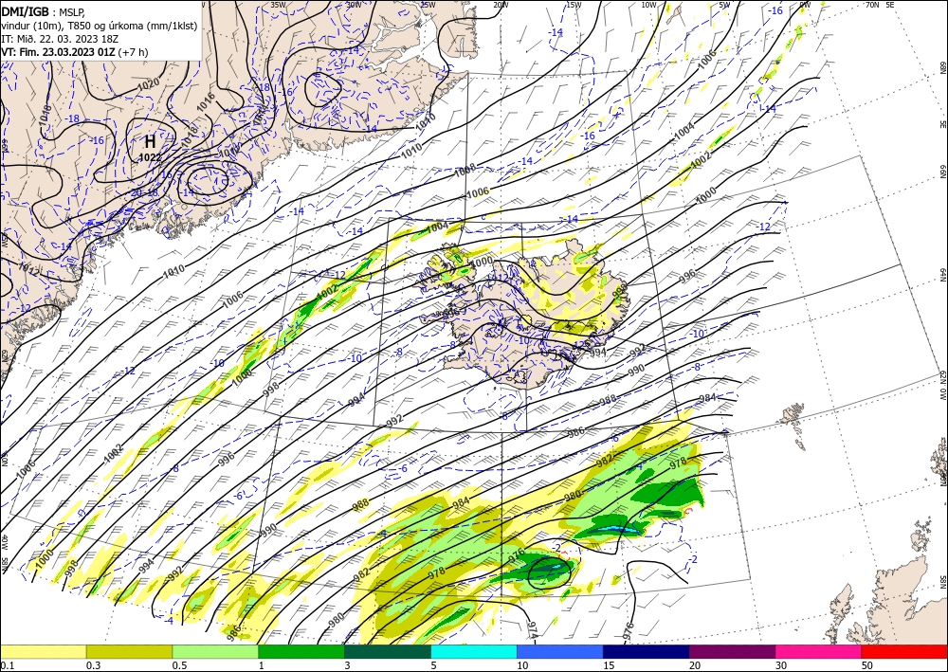
Task: Click 'vindur (10m), T850 og úrkoma' line
Action: (99, 25)
